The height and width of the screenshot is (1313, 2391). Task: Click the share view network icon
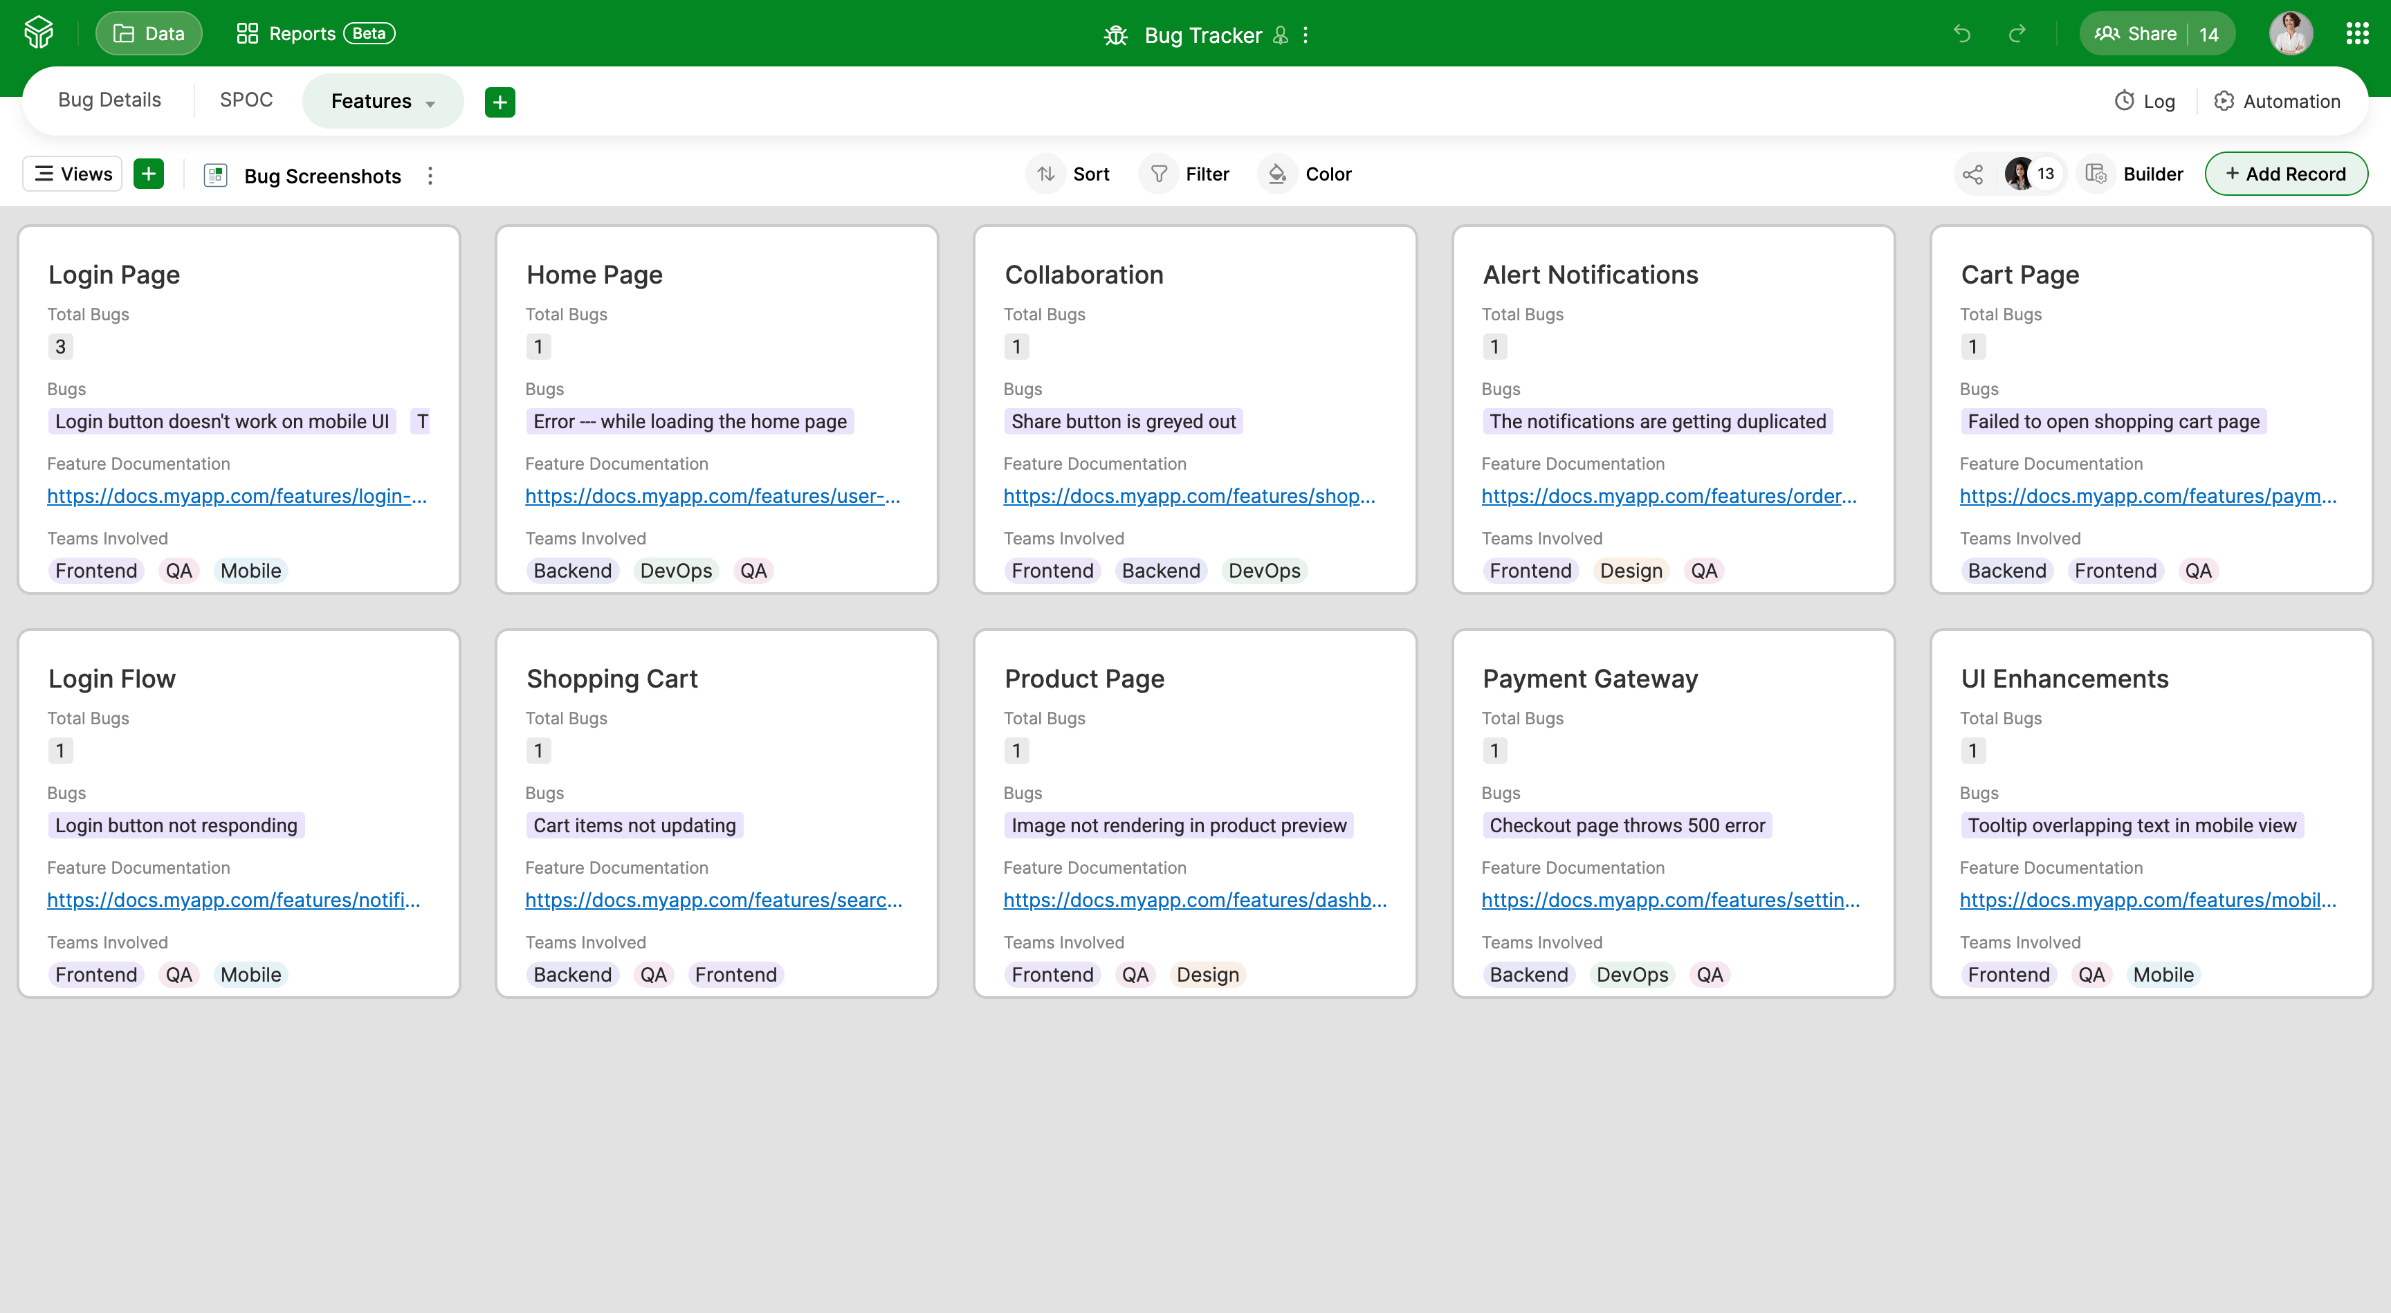pos(1972,174)
